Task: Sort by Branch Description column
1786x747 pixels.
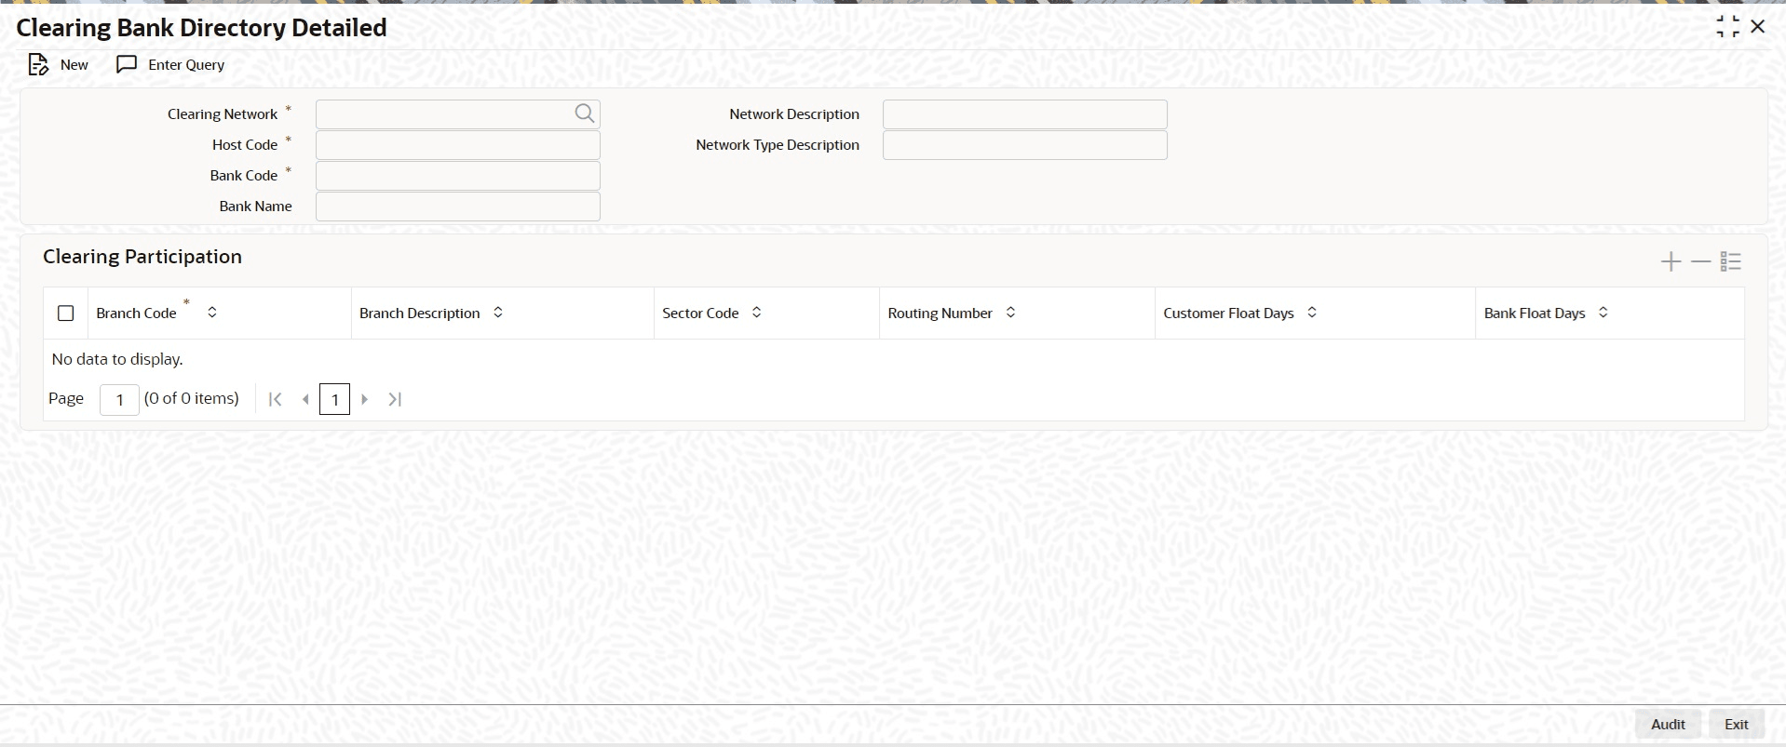Action: [x=498, y=313]
